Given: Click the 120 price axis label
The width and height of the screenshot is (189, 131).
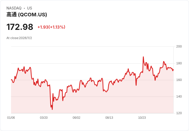Looking at the screenshot, I should click(x=179, y=113).
